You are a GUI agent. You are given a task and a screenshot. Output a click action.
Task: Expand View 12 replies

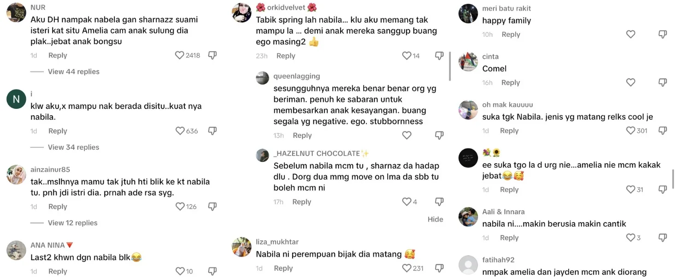pos(73,223)
